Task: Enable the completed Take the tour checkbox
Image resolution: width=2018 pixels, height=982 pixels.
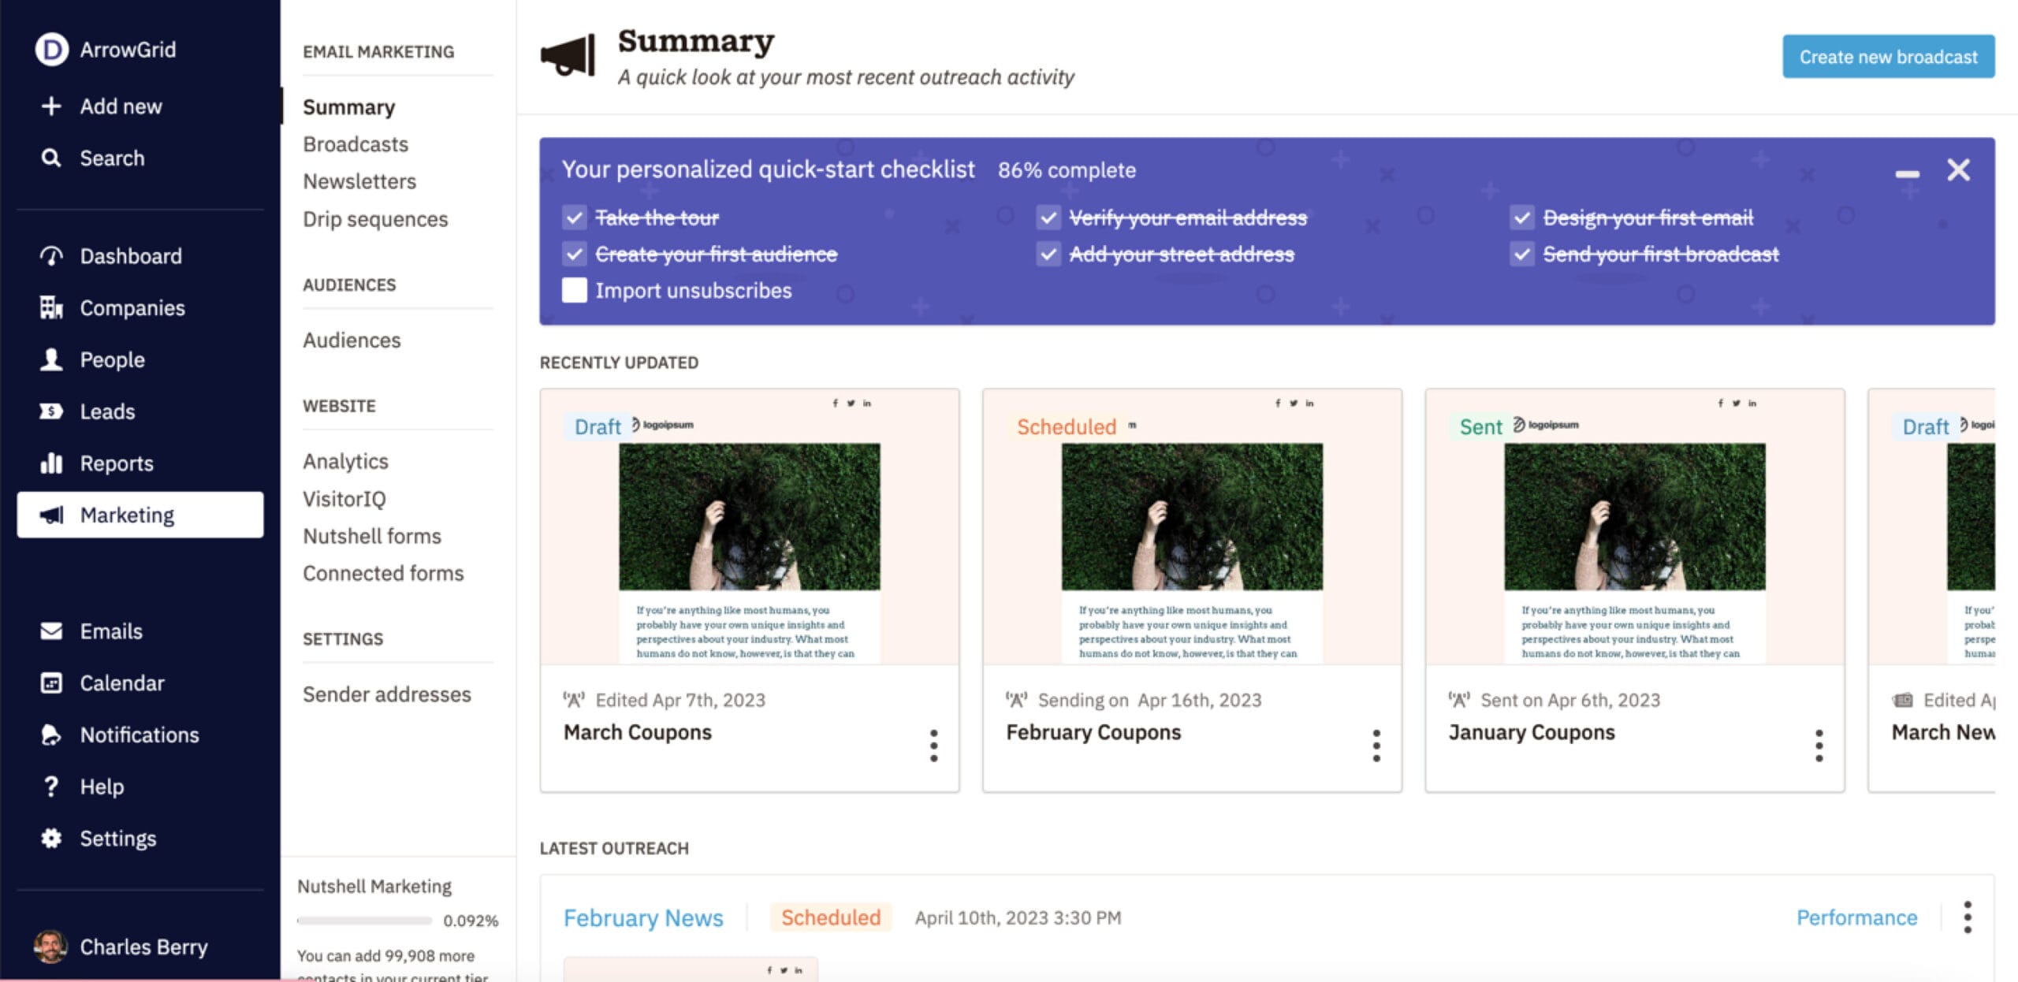Action: 575,216
